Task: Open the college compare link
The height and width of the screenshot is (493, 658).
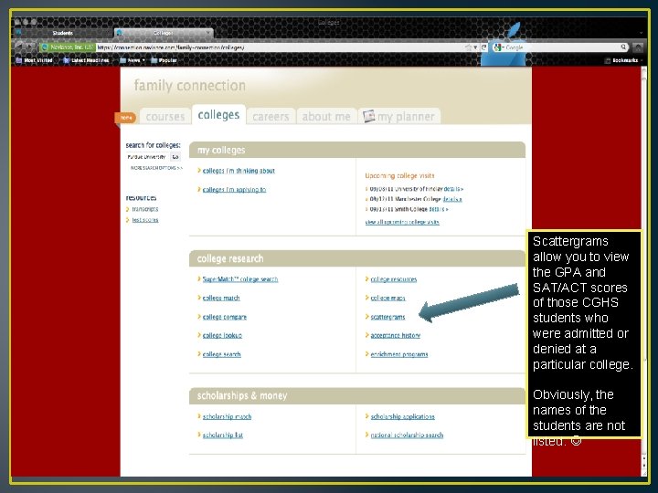Action: (225, 317)
